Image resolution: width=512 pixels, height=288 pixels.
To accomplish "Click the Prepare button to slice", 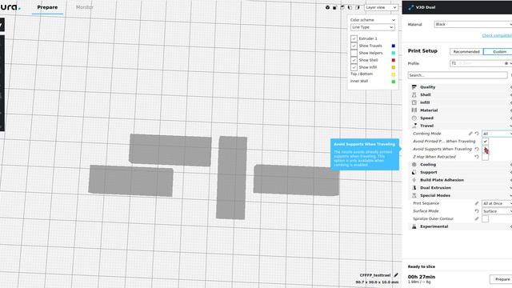I will (x=502, y=279).
